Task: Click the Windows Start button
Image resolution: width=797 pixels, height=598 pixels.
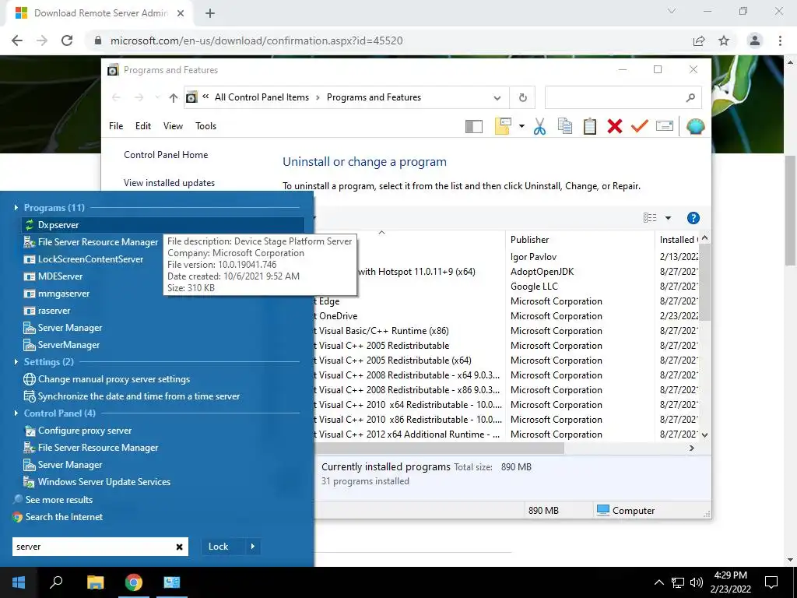Action: point(19,582)
